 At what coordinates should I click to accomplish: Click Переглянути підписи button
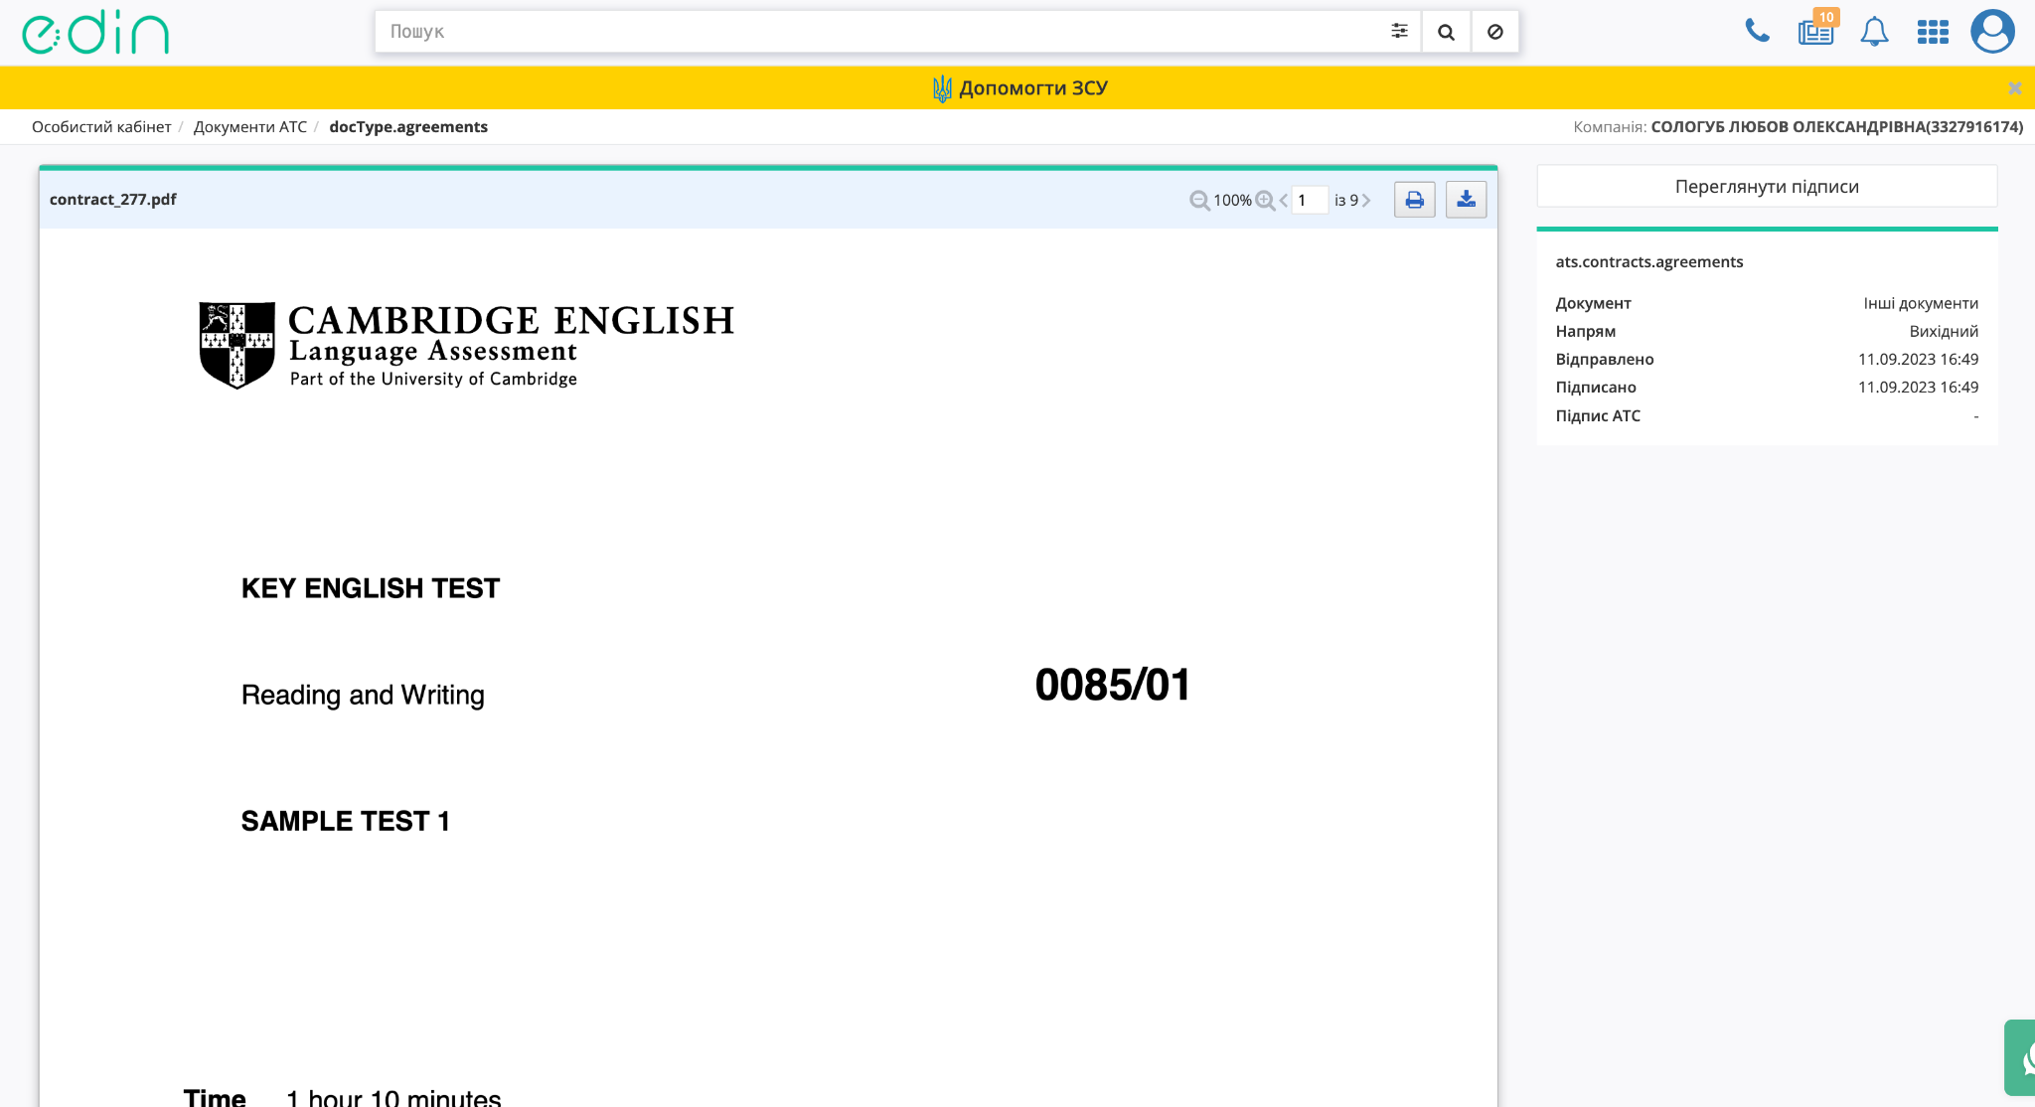[1767, 186]
